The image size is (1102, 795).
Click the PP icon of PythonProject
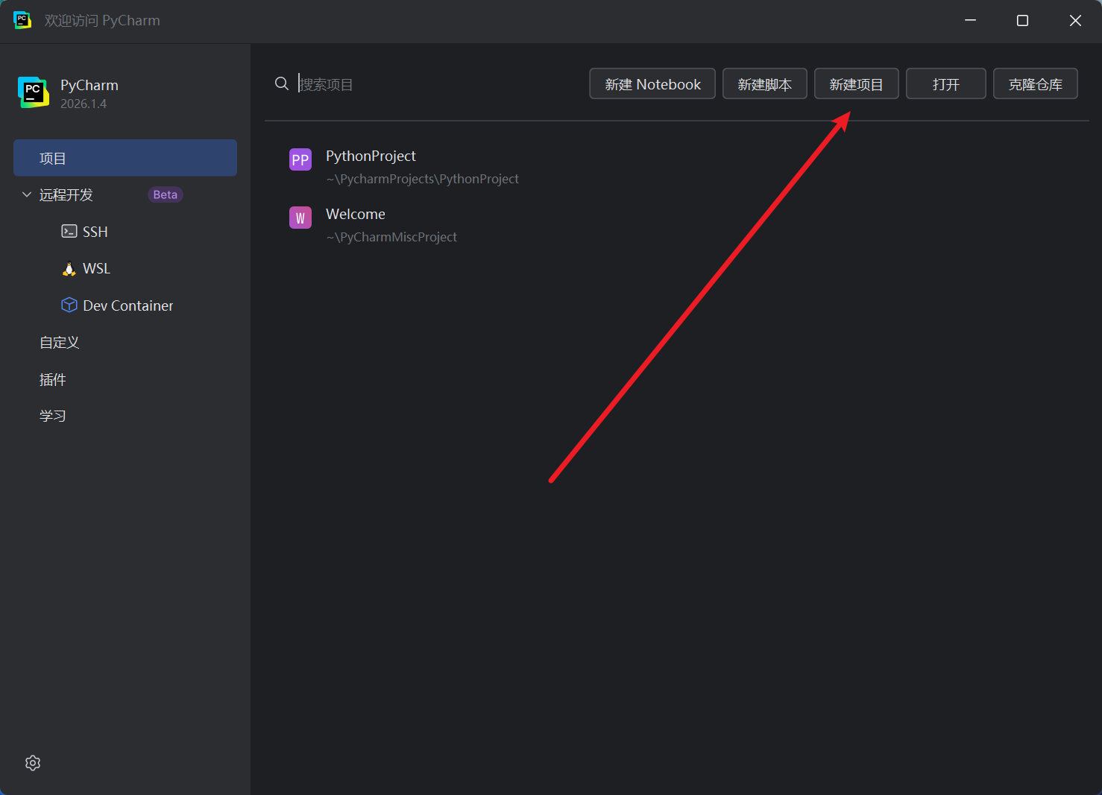300,159
